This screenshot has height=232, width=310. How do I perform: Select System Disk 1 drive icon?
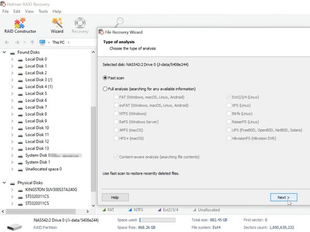click(20, 163)
